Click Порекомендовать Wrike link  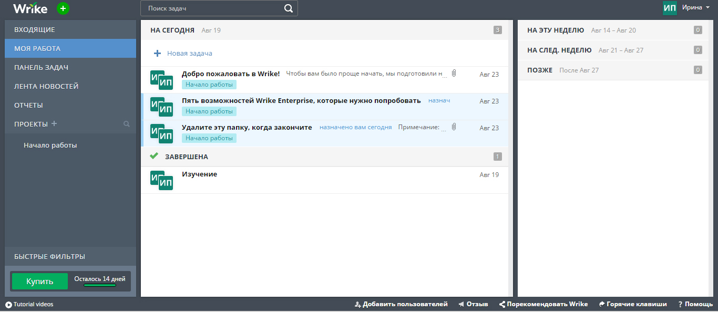(543, 304)
